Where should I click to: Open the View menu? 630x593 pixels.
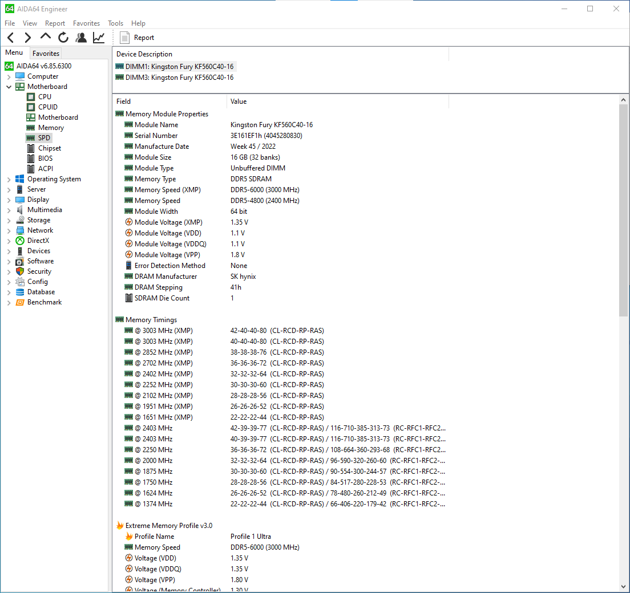30,23
